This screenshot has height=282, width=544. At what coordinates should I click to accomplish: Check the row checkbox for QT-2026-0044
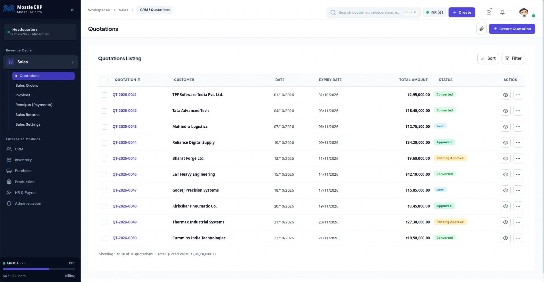pyautogui.click(x=104, y=143)
